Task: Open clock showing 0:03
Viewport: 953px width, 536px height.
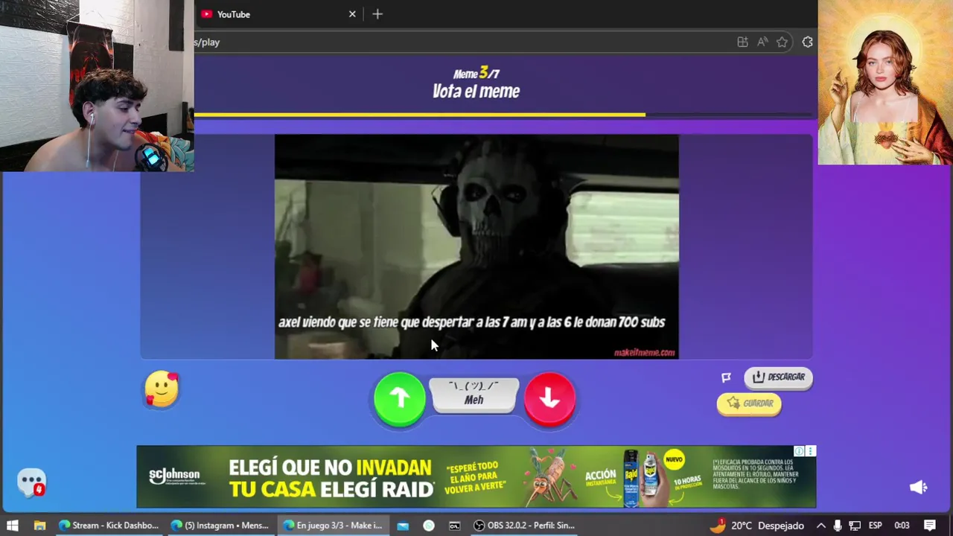Action: [x=902, y=525]
